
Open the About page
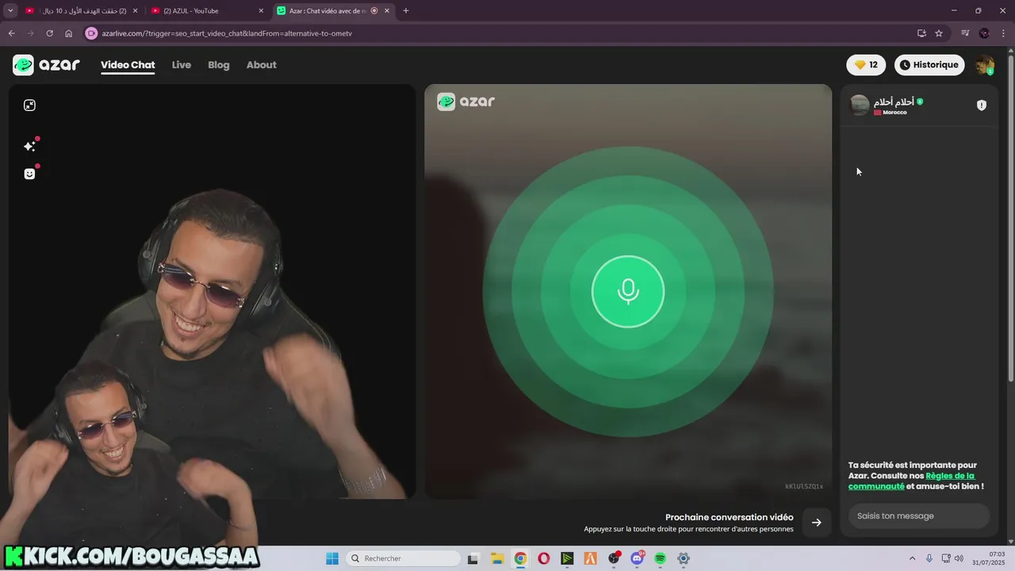tap(261, 65)
